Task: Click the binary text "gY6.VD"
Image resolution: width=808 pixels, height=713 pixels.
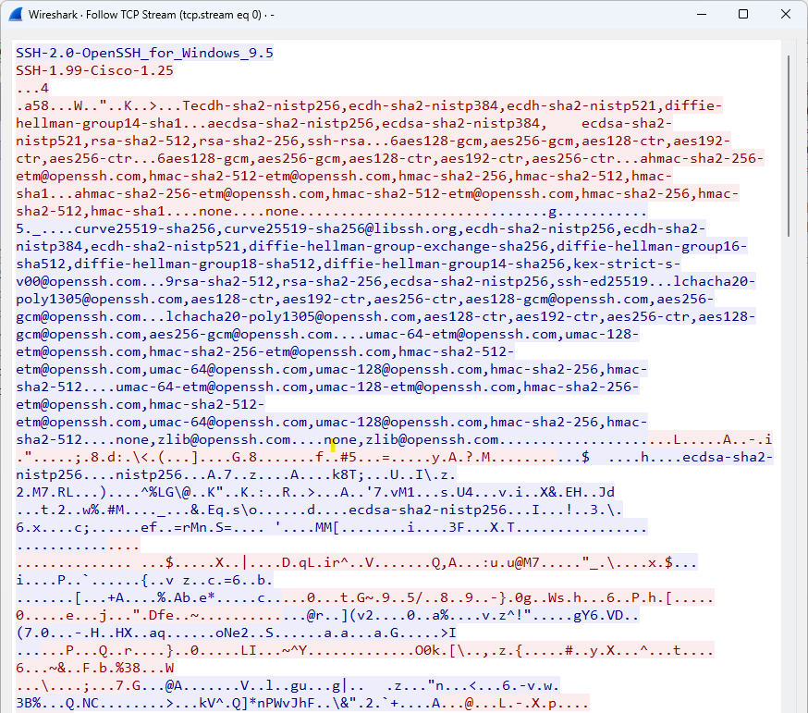Action: pyautogui.click(x=598, y=615)
